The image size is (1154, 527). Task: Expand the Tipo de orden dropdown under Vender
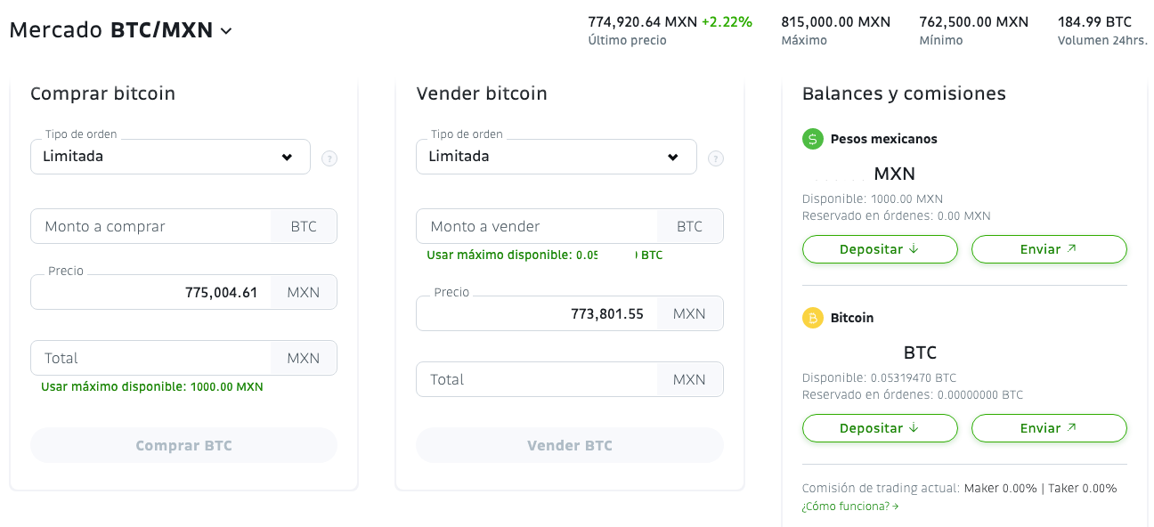(557, 157)
